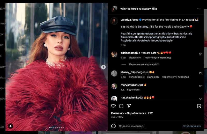
Task: Open comments with the speech bubble icon
Action: [x=121, y=106]
